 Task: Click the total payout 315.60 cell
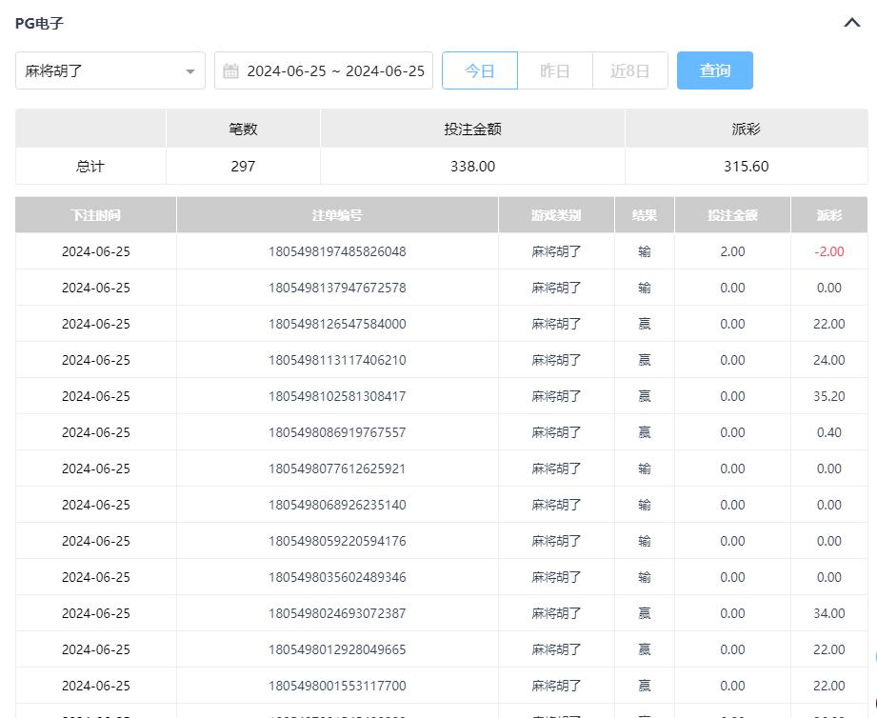point(746,166)
